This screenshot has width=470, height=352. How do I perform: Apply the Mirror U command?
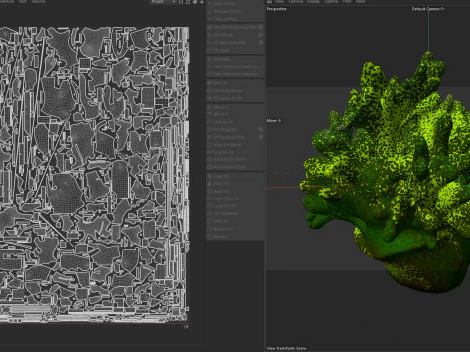(235, 107)
